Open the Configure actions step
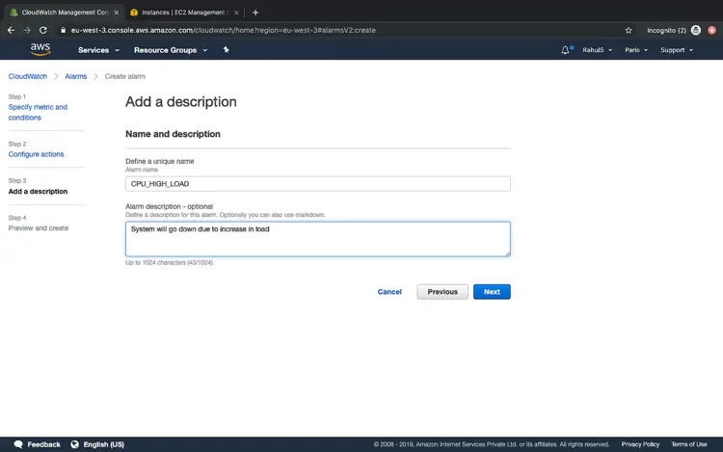The height and width of the screenshot is (452, 723). coord(36,154)
